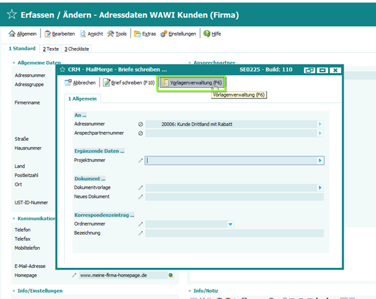
Task: Click the globe icon in Homepage field
Action: click(170, 275)
